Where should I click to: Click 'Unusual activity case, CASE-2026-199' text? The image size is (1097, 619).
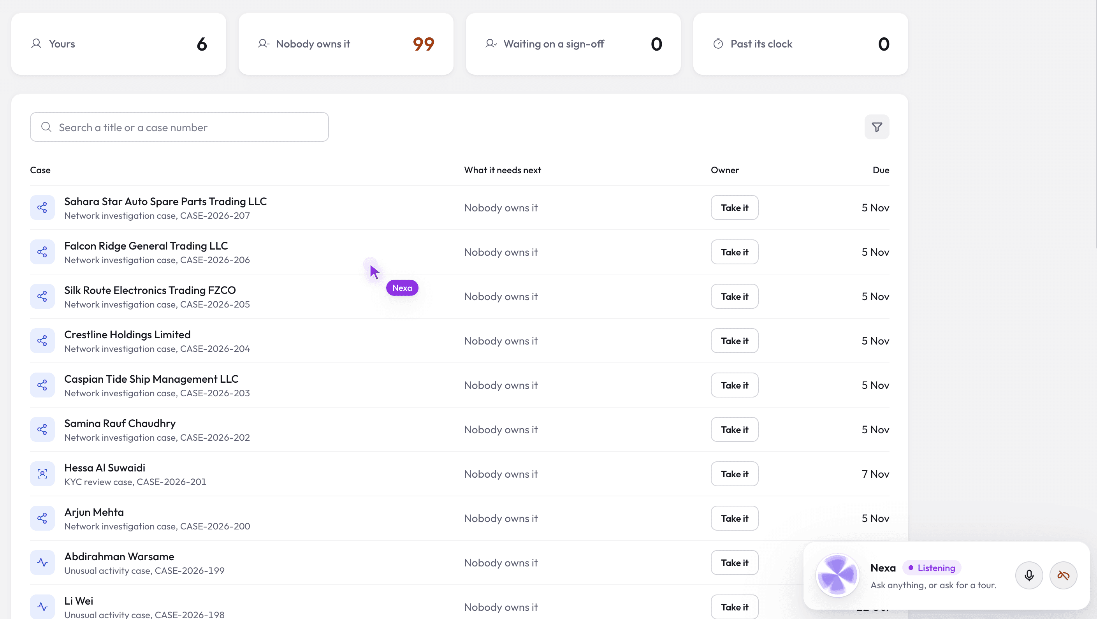144,570
